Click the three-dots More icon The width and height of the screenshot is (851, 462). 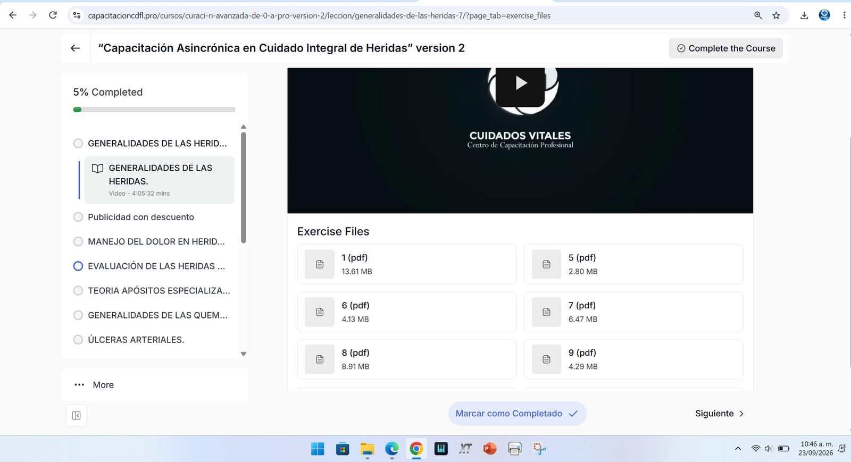79,385
